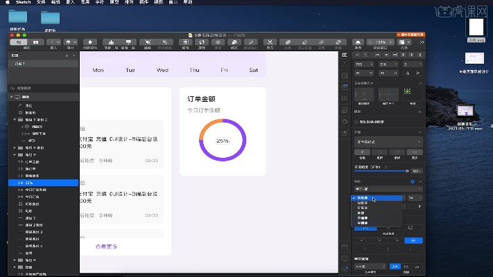Open the font family dropdown in inspector
Viewport: 493px width, 277px height.
386,188
